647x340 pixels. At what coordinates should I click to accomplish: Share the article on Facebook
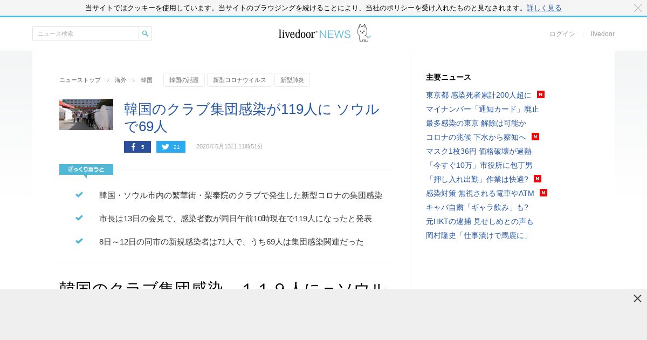pyautogui.click(x=137, y=147)
